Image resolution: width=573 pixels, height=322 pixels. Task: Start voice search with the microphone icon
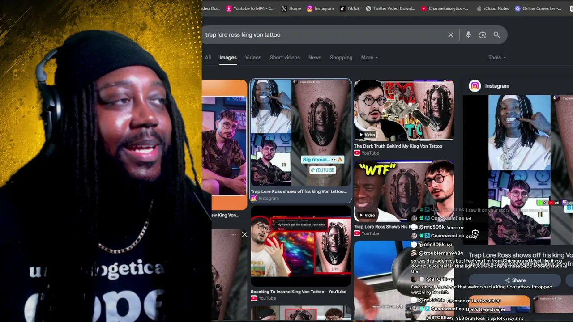(468, 35)
